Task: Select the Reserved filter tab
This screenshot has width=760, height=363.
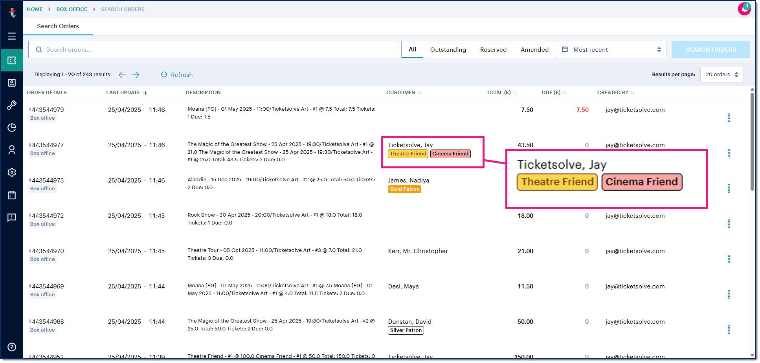Action: pyautogui.click(x=493, y=49)
